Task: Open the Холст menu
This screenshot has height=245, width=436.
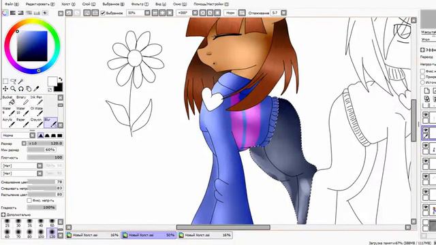Action: [x=68, y=4]
